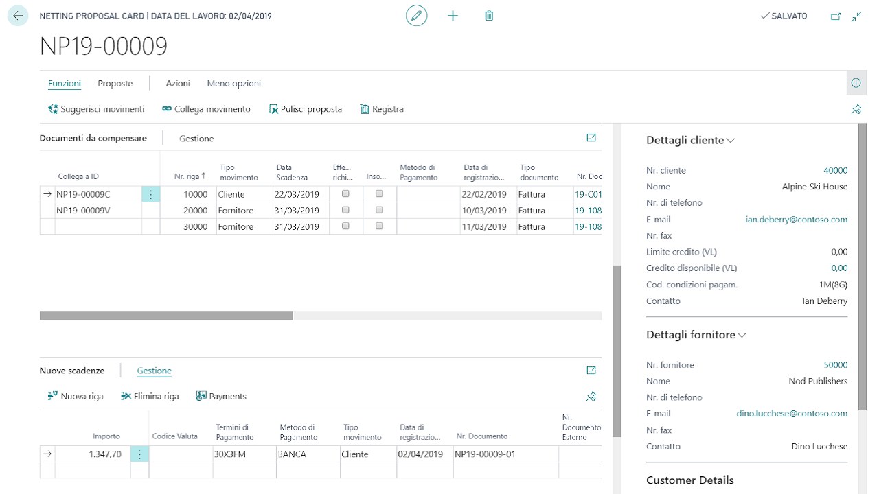879x494 pixels.
Task: Toggle Inso checkbox on row 20000
Action: tap(379, 210)
